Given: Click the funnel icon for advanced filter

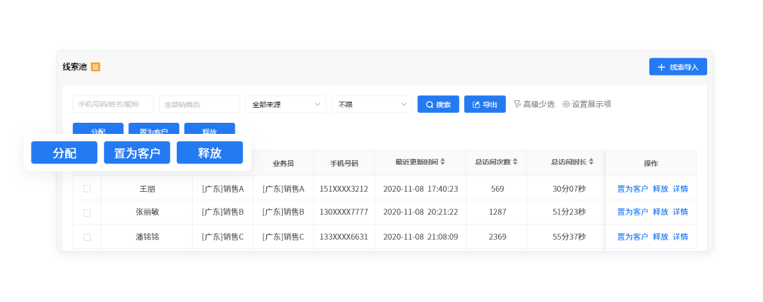Looking at the screenshot, I should [x=517, y=104].
